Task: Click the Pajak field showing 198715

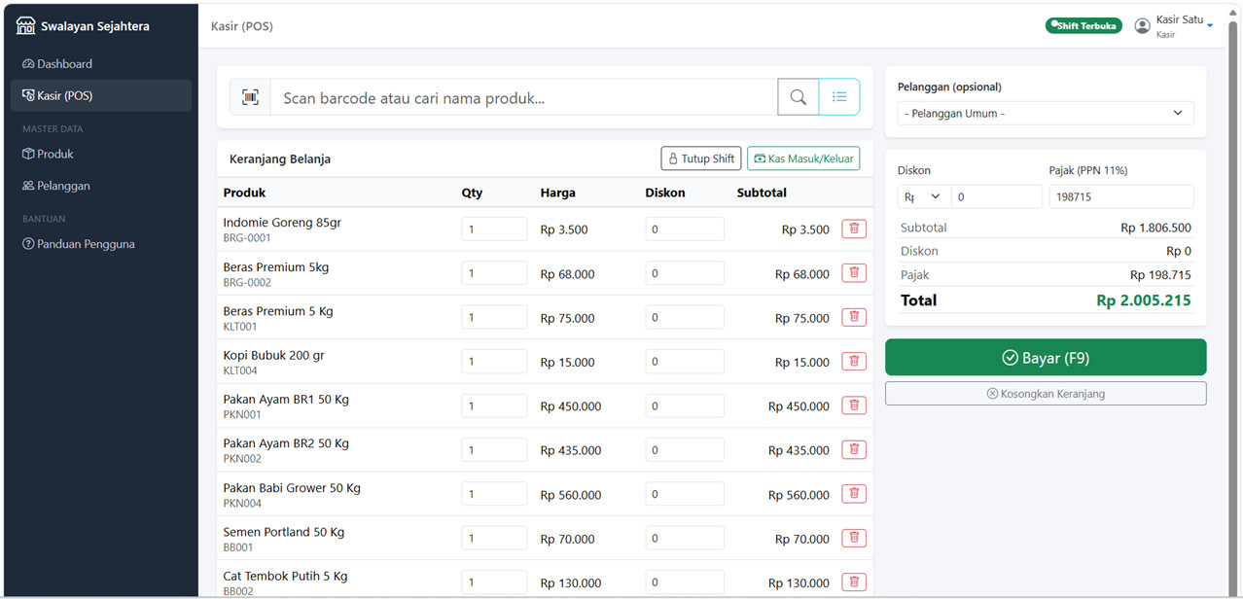Action: (1121, 196)
